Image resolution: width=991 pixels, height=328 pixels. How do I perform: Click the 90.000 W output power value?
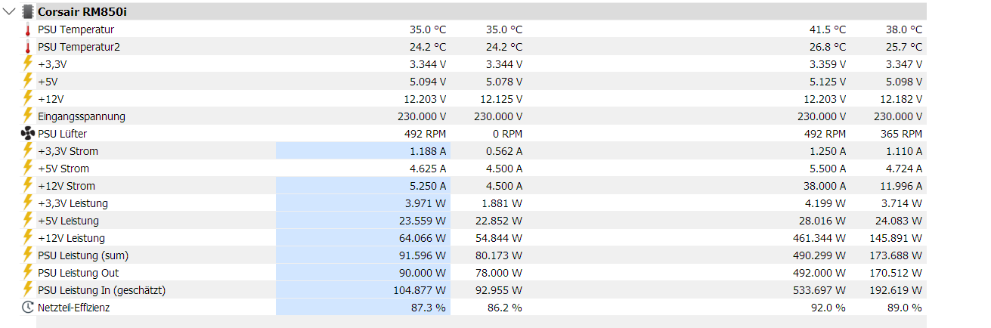tap(423, 273)
